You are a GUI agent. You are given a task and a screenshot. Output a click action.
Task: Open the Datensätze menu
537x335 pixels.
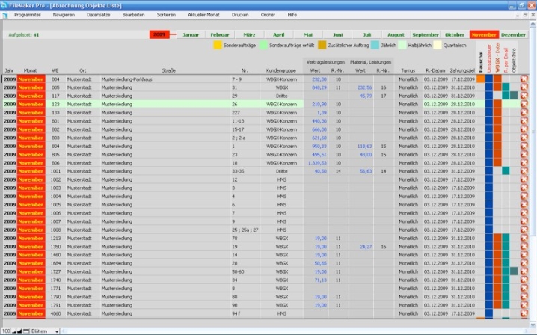[x=98, y=15]
